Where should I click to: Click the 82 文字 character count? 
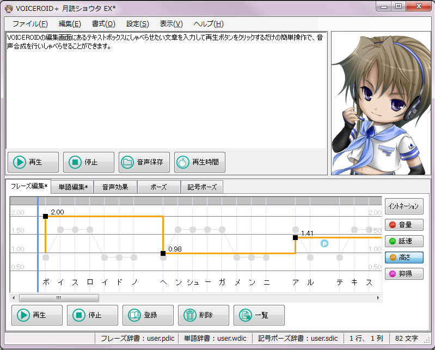tap(407, 339)
